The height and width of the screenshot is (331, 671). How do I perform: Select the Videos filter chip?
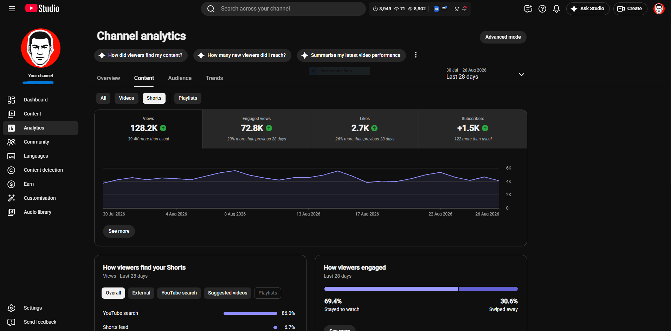tap(127, 98)
